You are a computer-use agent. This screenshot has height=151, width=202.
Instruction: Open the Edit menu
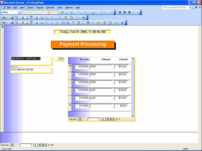(15, 7)
